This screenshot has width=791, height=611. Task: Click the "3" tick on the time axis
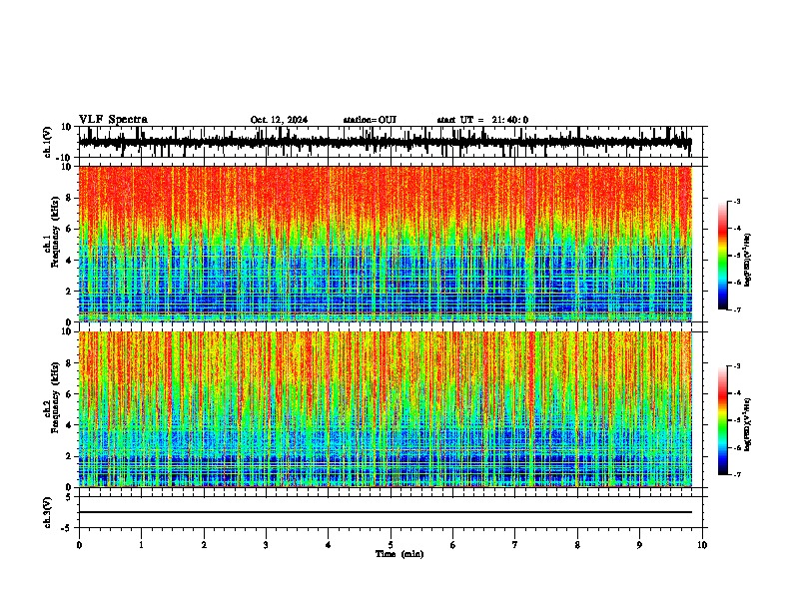pyautogui.click(x=266, y=545)
